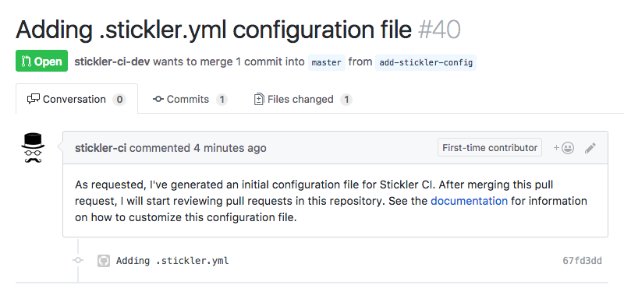Click the master base branch label

pos(326,62)
